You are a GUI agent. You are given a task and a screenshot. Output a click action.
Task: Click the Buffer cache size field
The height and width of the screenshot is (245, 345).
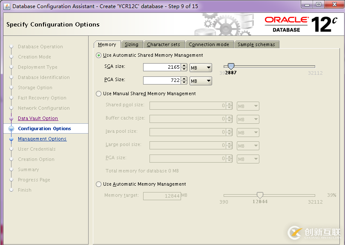coord(188,119)
